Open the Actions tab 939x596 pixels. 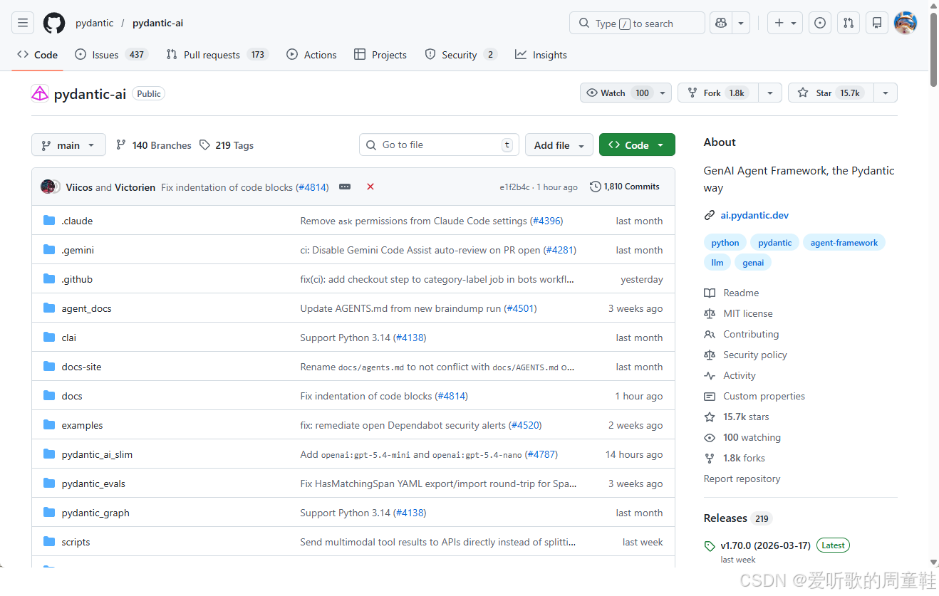click(311, 55)
